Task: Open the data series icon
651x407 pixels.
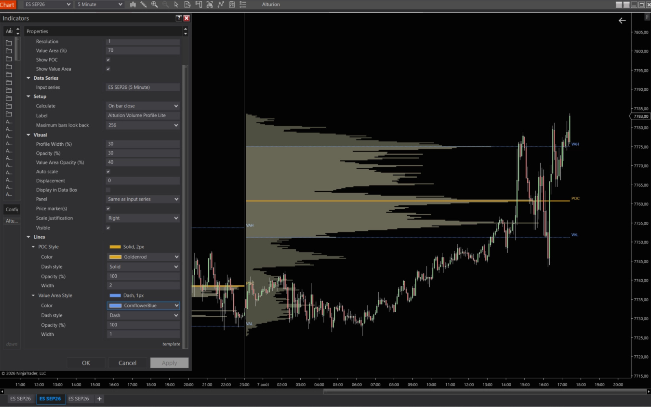Action: coord(210,4)
